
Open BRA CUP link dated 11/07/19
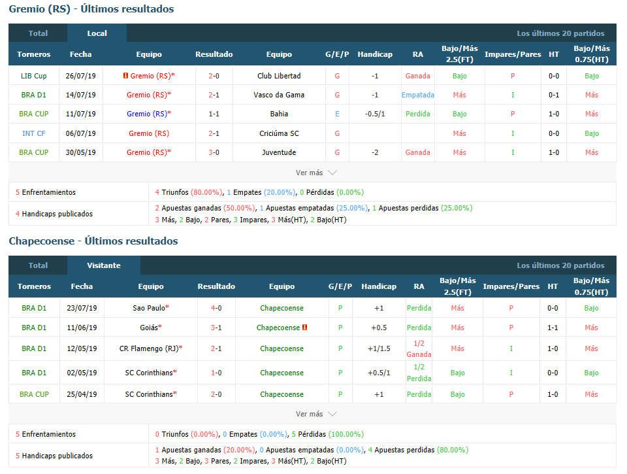click(33, 114)
